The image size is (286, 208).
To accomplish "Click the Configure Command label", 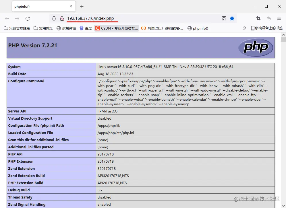I will (26, 81).
